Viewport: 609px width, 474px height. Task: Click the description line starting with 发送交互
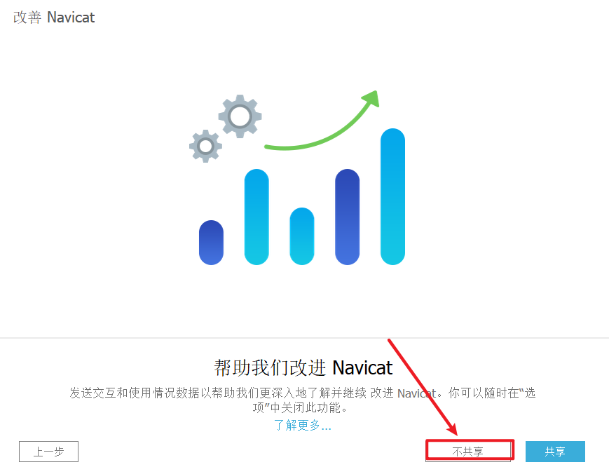(x=303, y=393)
